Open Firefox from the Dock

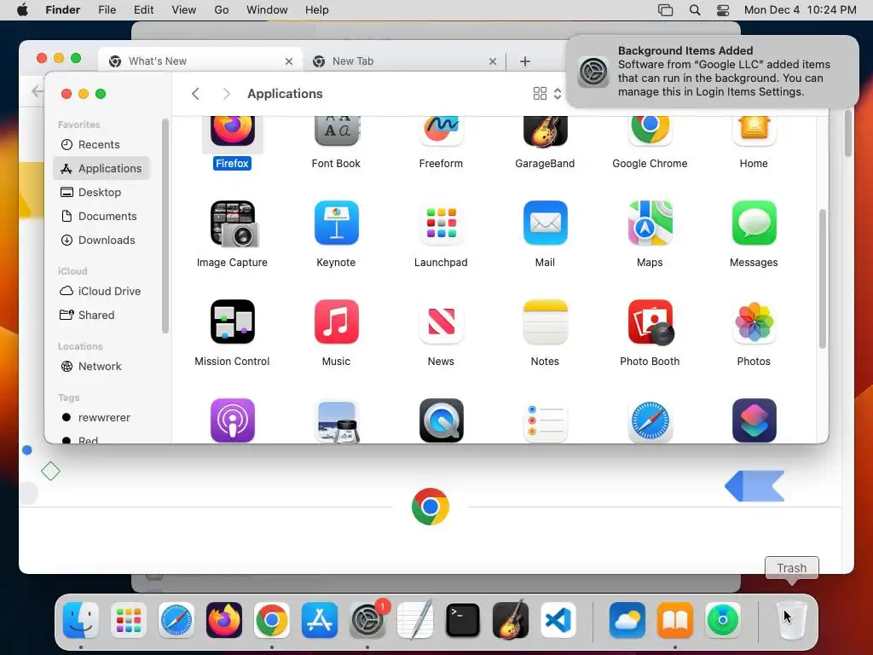pyautogui.click(x=224, y=620)
